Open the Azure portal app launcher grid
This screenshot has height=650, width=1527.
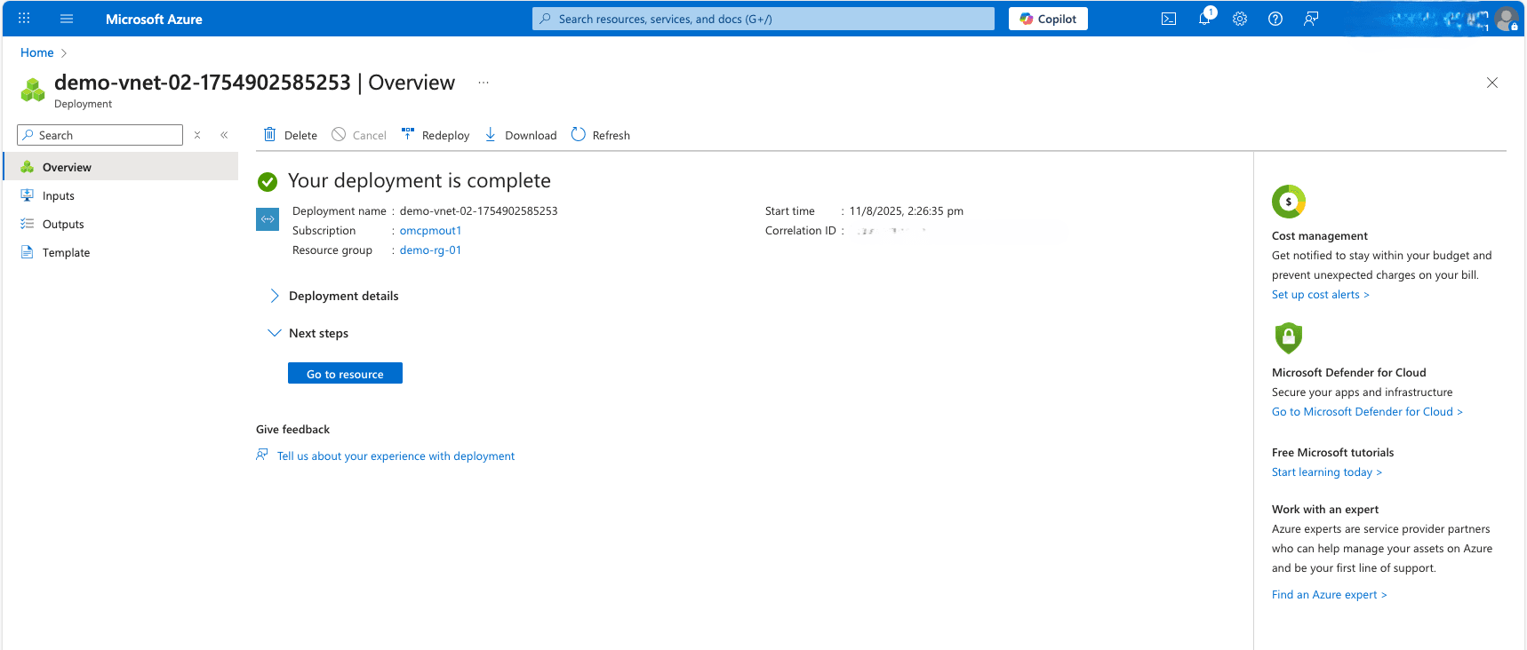(24, 18)
